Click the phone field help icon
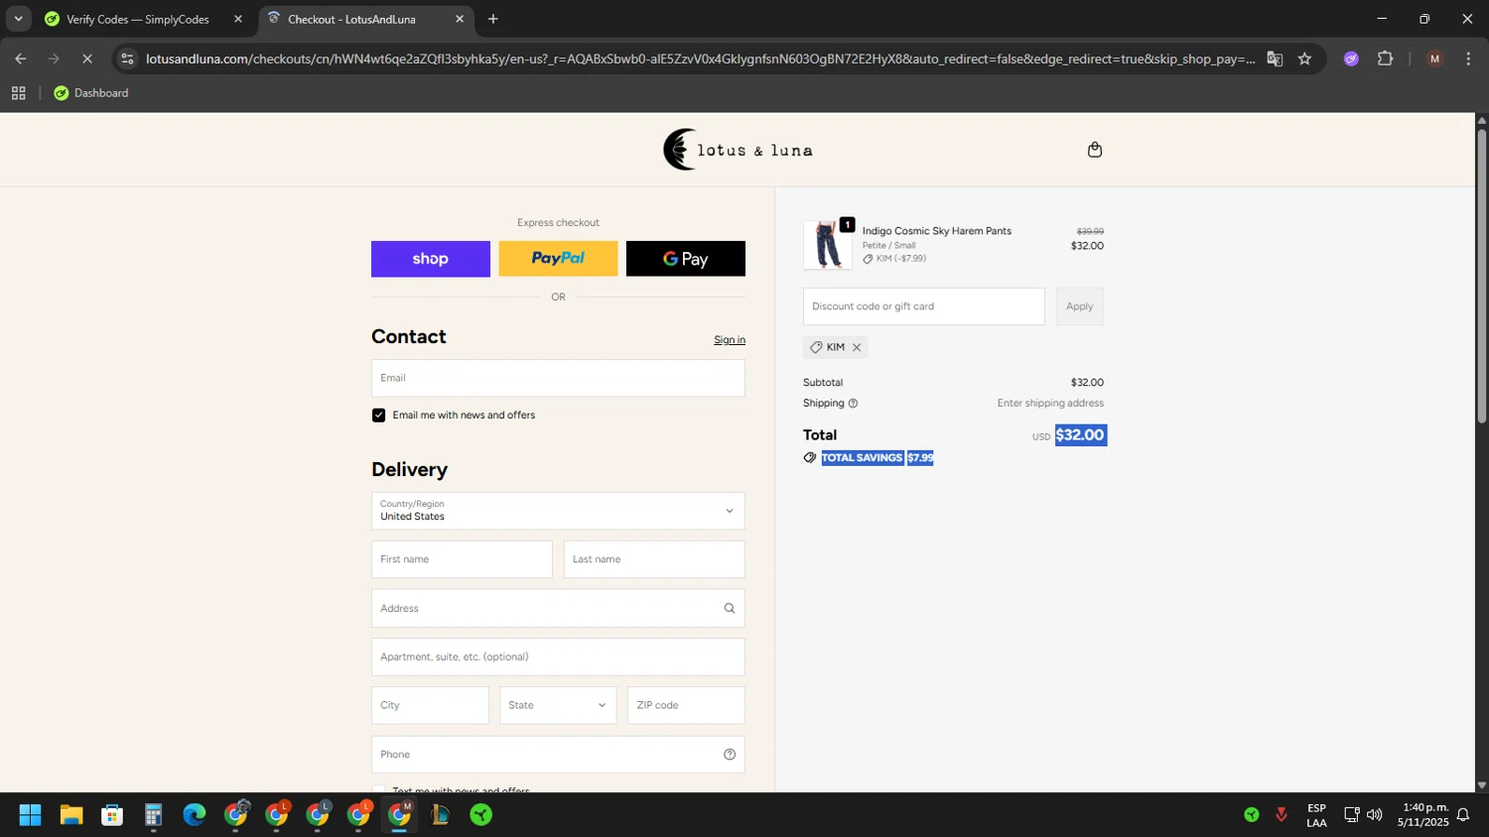 pyautogui.click(x=730, y=755)
